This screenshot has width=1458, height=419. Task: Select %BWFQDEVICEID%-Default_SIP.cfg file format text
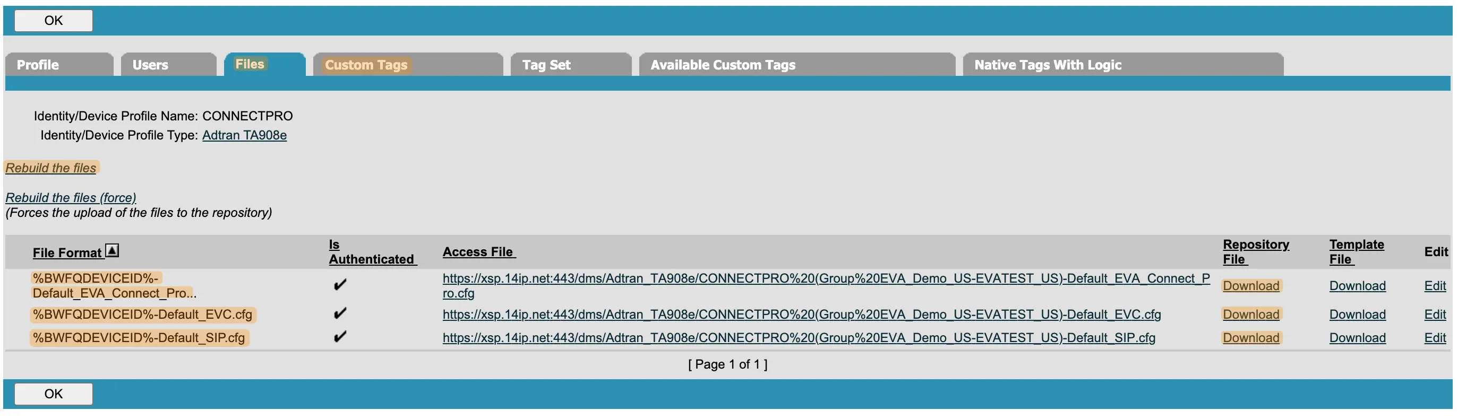(x=139, y=337)
